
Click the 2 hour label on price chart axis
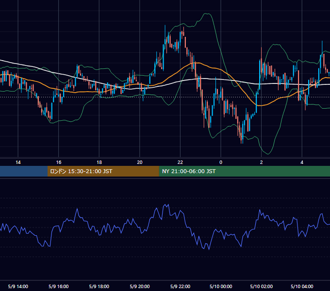pos(262,162)
